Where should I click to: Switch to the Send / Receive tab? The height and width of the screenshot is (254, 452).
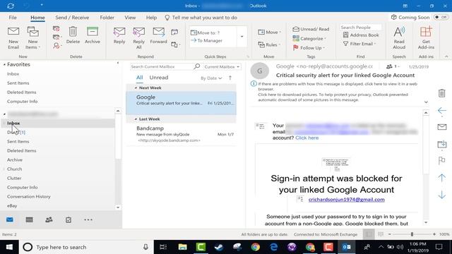coord(72,18)
